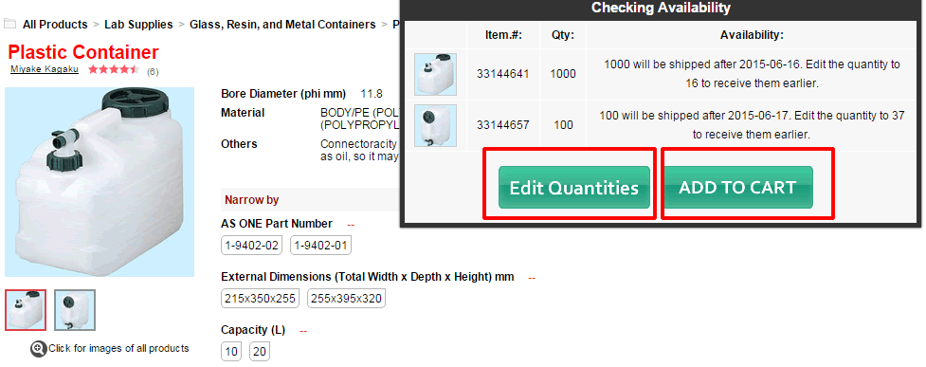Click the magnifier icon for all product images
The image size is (926, 367).
coord(39,349)
